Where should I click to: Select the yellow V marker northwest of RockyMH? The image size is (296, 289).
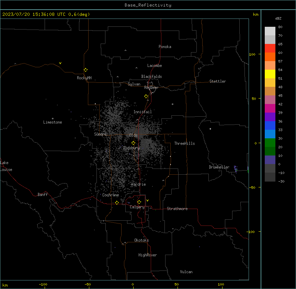pyautogui.click(x=60, y=63)
